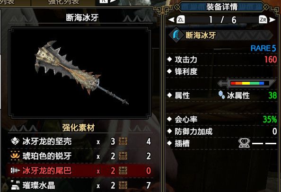This screenshot has width=281, height=192.
Task: Click the decoration slot gem icon
Action: (x=244, y=143)
